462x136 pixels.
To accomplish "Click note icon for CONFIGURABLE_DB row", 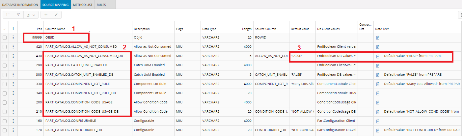I will point(378,130).
